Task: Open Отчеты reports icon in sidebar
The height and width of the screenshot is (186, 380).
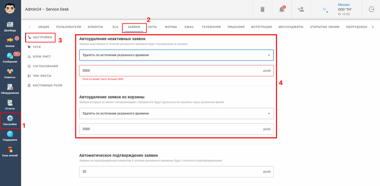Action: (10, 105)
